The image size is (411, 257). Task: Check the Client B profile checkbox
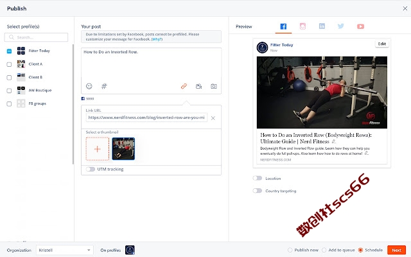click(x=9, y=78)
